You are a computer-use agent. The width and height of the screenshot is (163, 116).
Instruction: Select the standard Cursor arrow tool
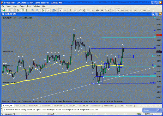pyautogui.click(x=60, y=10)
